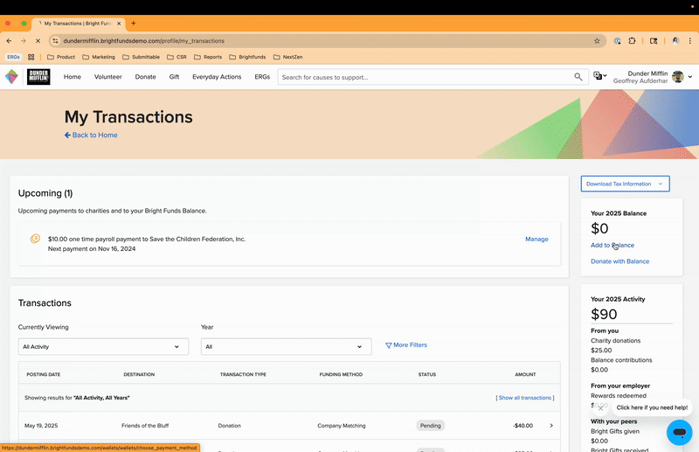699x452 pixels.
Task: Expand the user account menu chevron
Action: pyautogui.click(x=690, y=77)
